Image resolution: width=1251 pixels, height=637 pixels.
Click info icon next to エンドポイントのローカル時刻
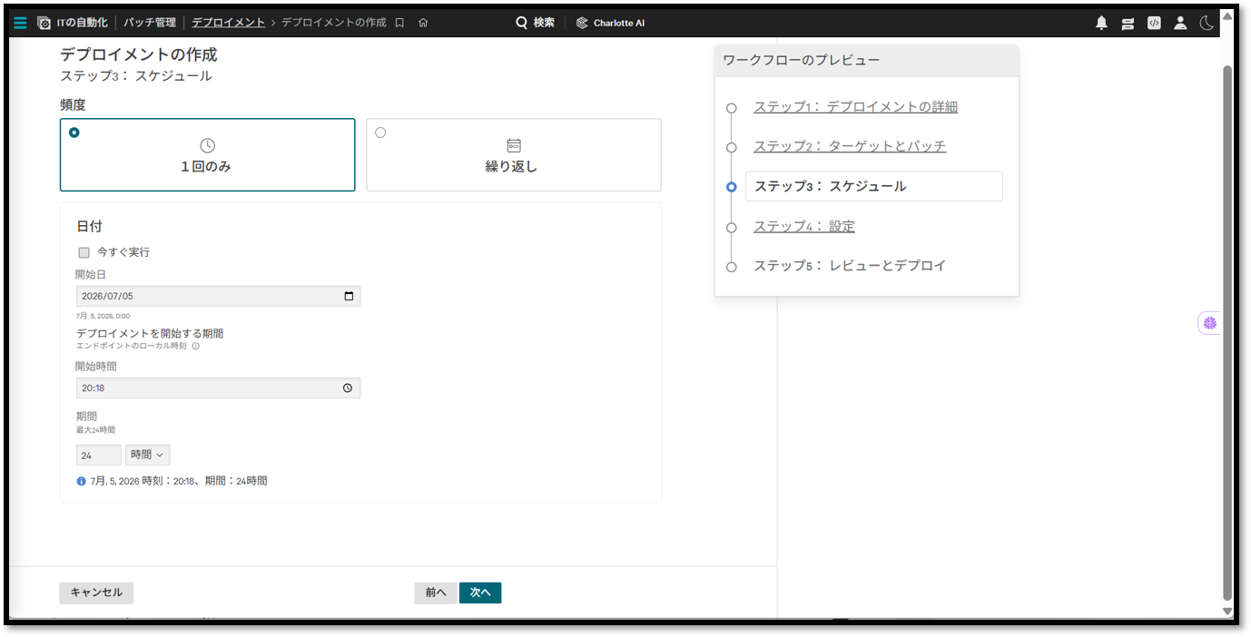click(x=195, y=346)
